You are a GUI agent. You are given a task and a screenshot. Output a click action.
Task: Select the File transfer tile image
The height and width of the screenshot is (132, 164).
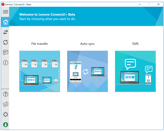click(40, 71)
